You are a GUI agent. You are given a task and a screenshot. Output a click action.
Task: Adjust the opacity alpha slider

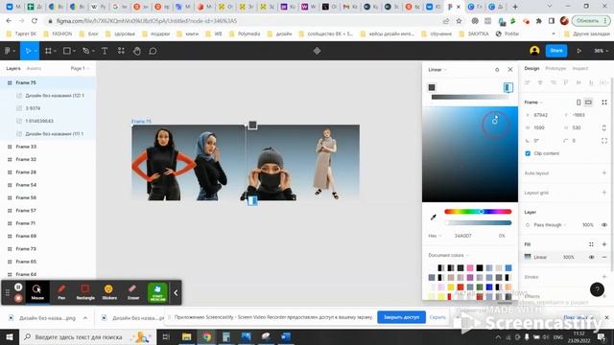[x=478, y=223]
